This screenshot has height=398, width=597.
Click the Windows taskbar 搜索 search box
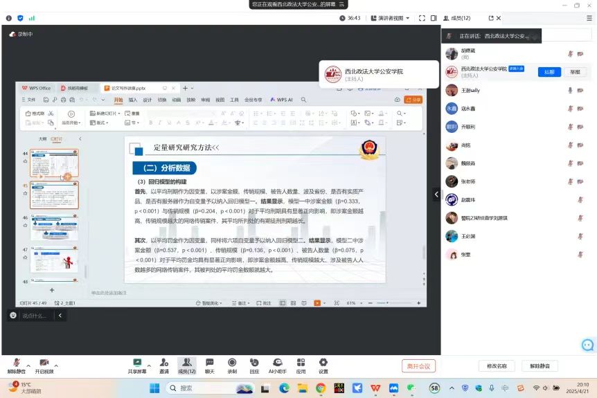tap(208, 388)
